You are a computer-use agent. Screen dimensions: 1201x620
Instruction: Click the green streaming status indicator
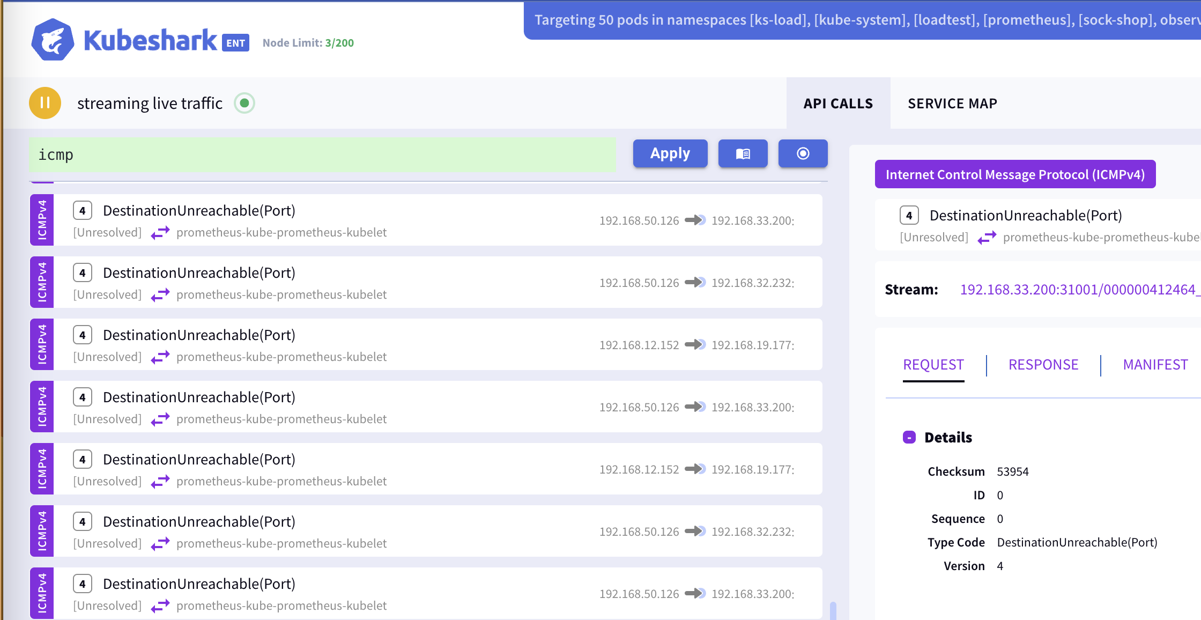244,103
